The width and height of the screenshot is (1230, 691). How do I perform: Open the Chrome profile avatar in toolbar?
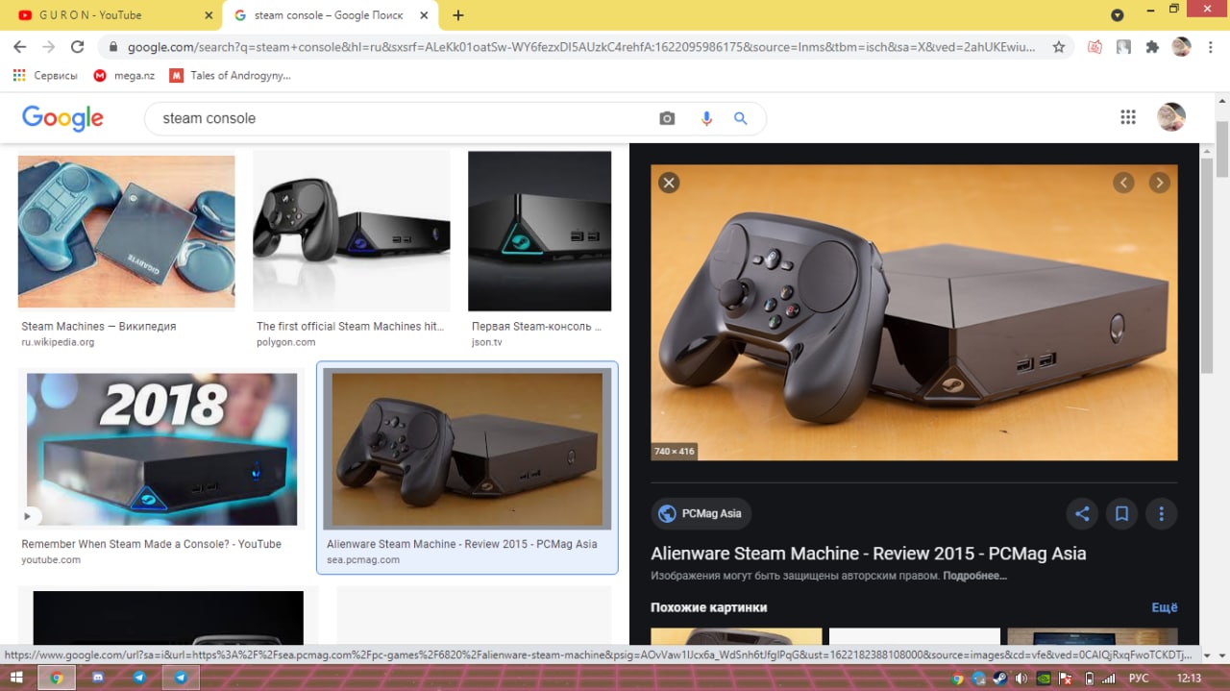(1182, 46)
